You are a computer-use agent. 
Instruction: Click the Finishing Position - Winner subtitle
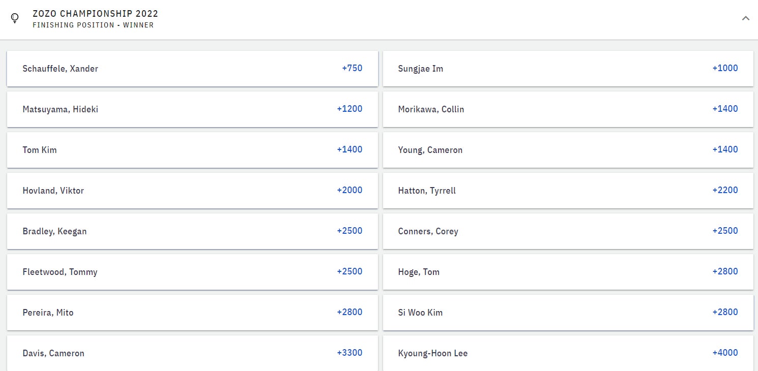click(93, 25)
